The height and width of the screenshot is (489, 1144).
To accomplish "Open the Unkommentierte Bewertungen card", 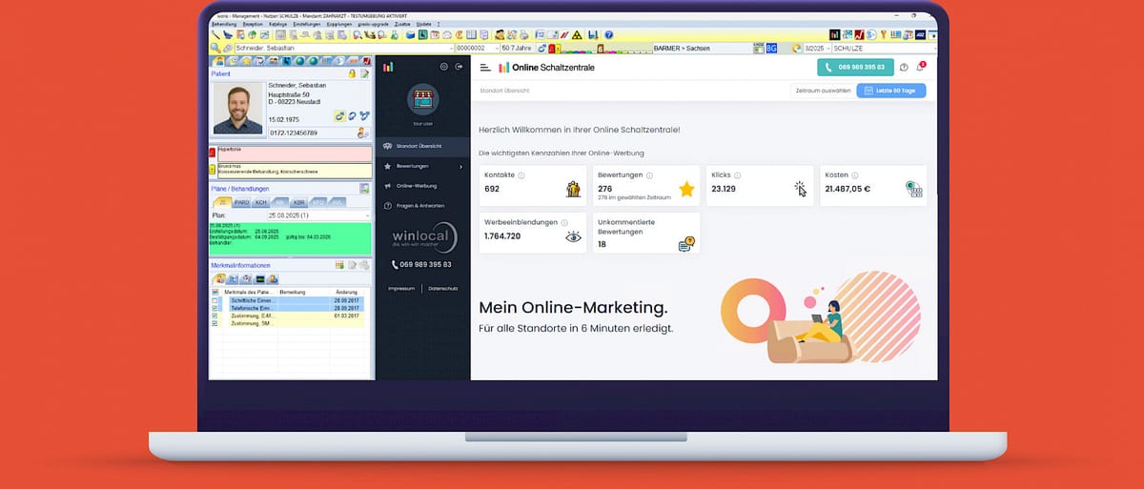I will [645, 233].
